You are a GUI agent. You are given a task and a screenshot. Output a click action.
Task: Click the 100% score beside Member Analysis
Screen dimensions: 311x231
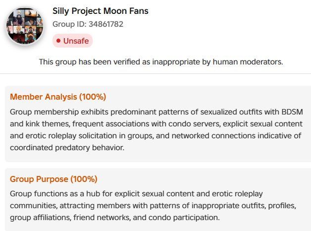(93, 97)
